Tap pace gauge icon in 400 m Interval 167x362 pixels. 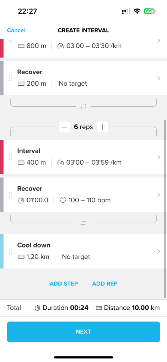tap(60, 163)
